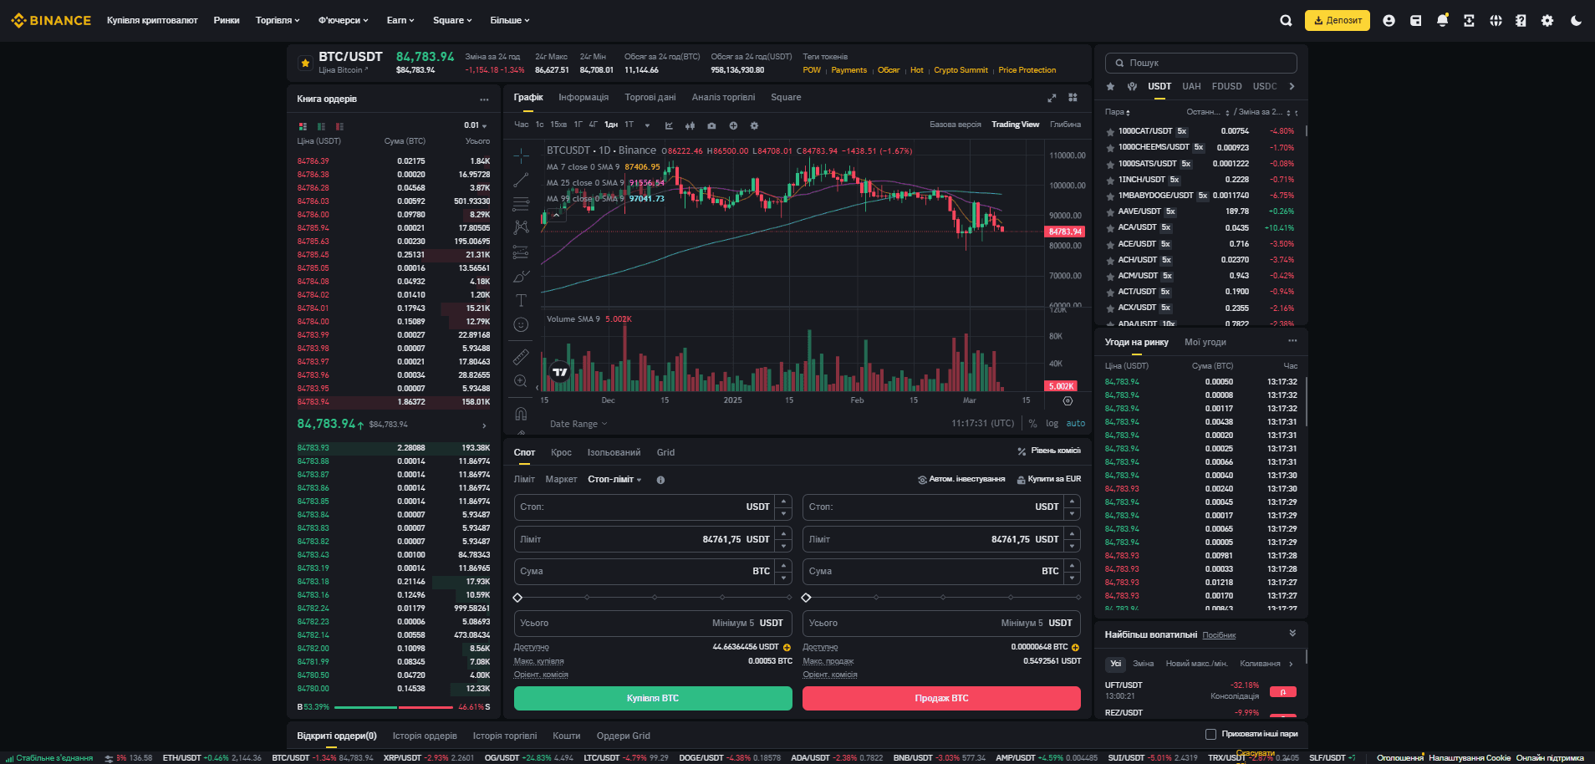Toggle dark mode moon icon

pyautogui.click(x=1576, y=21)
